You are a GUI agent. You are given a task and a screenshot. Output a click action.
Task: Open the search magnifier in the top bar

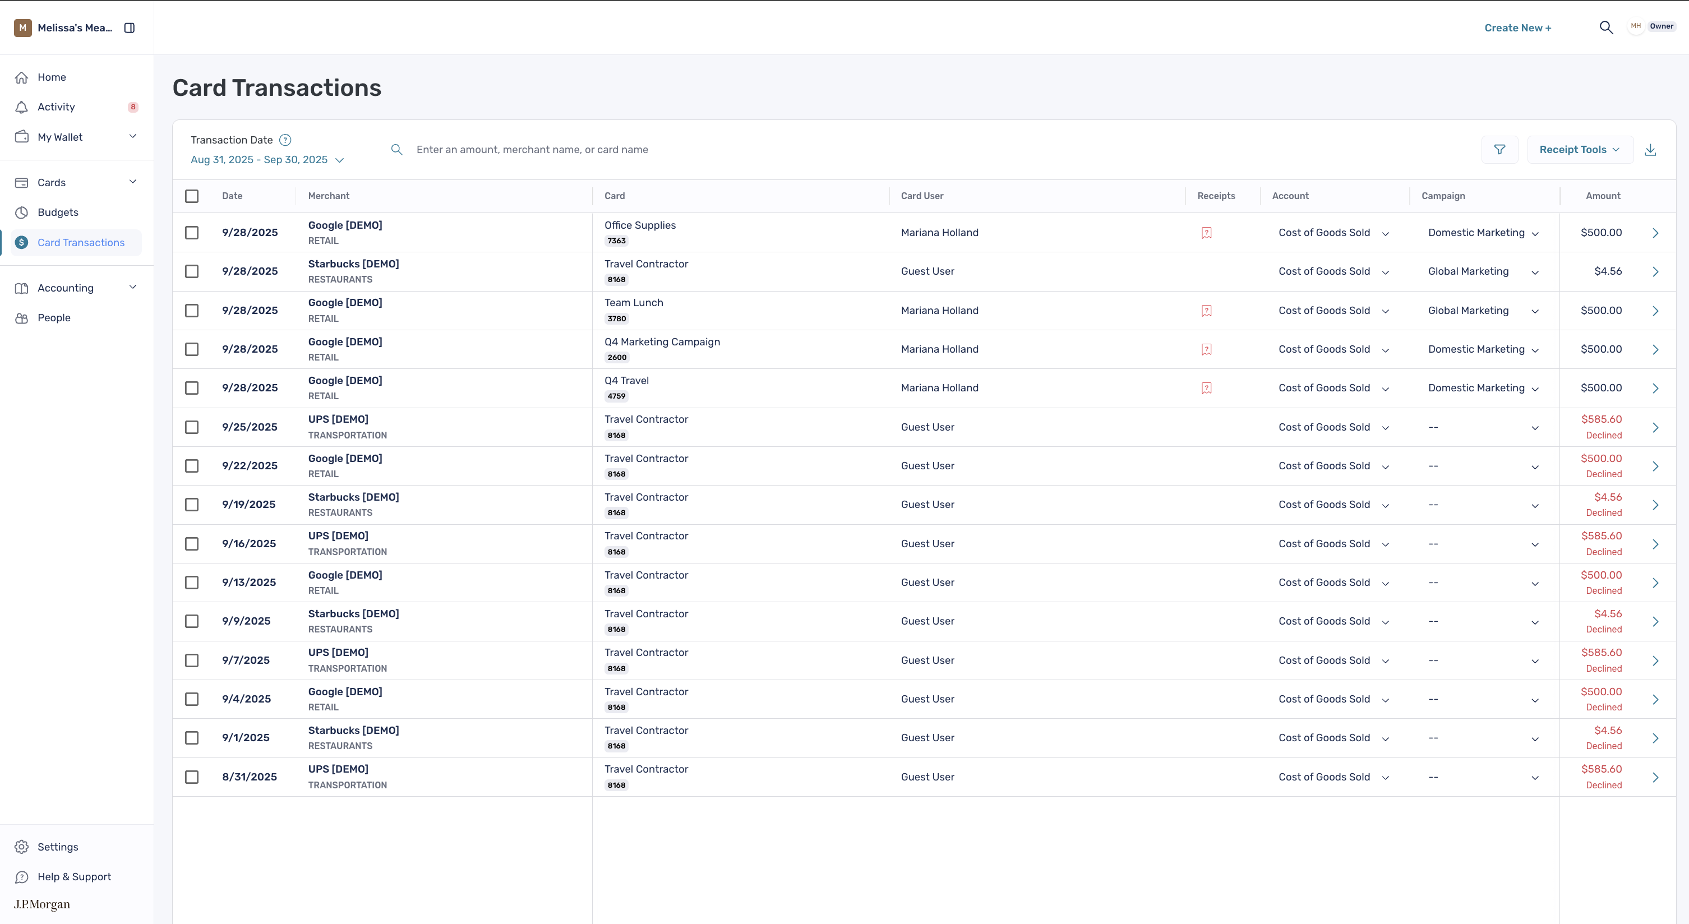pyautogui.click(x=1606, y=27)
